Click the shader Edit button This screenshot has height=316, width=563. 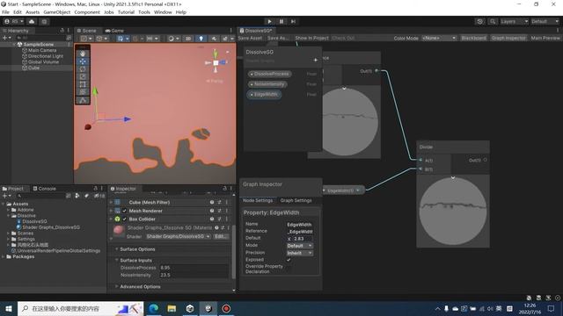point(221,236)
